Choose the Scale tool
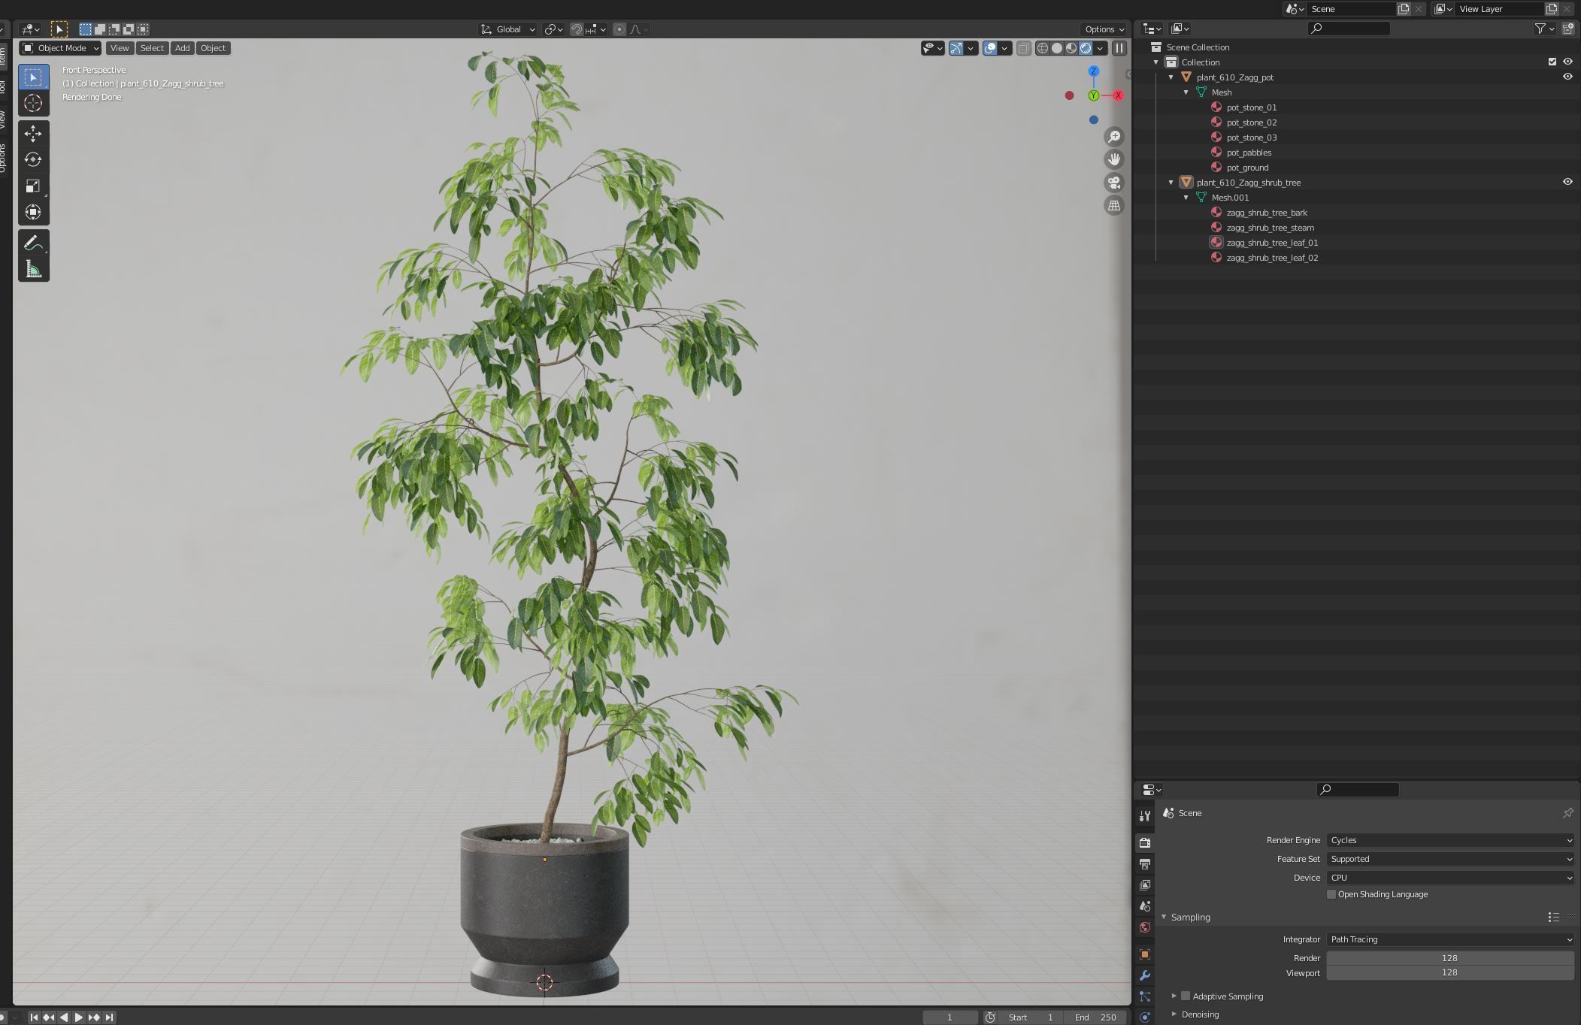The height and width of the screenshot is (1025, 1581). [33, 186]
